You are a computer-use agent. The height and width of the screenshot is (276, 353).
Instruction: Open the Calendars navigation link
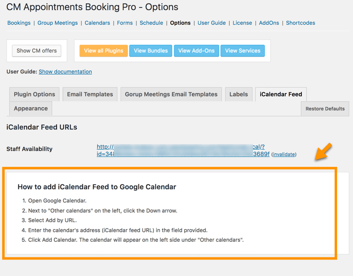[97, 23]
